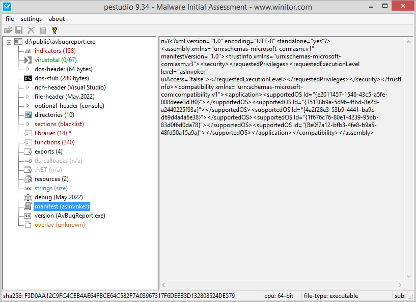Click the vertical scrollbar up arrow
Viewport: 416px width, 302px height.
[408, 42]
